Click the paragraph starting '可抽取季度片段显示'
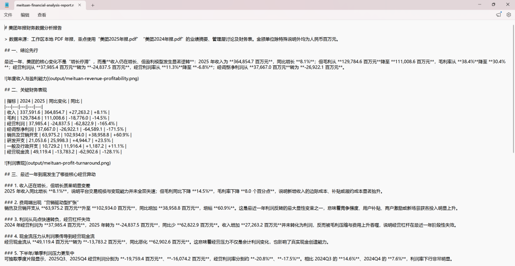Screen dimensions: 515x266 pos(229,259)
